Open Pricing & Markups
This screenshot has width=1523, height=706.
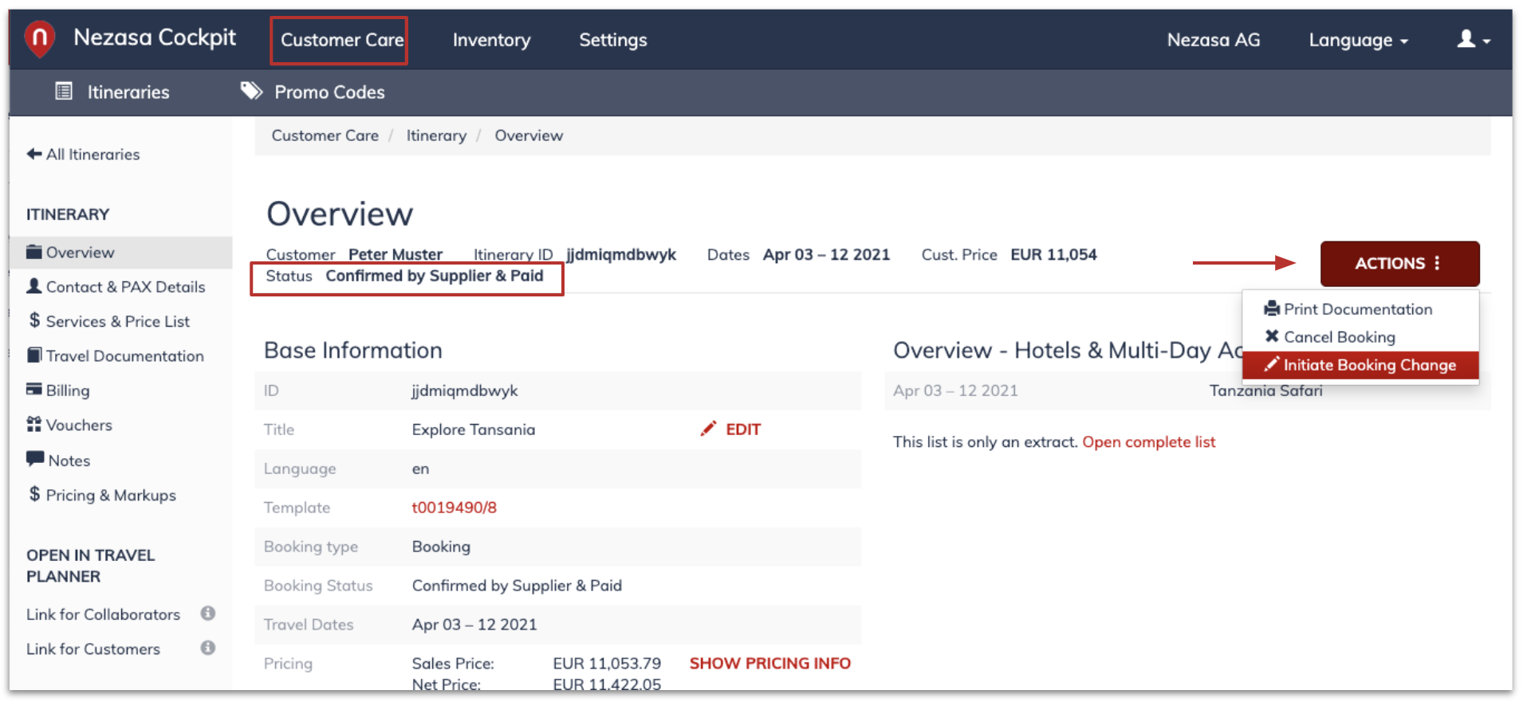111,495
